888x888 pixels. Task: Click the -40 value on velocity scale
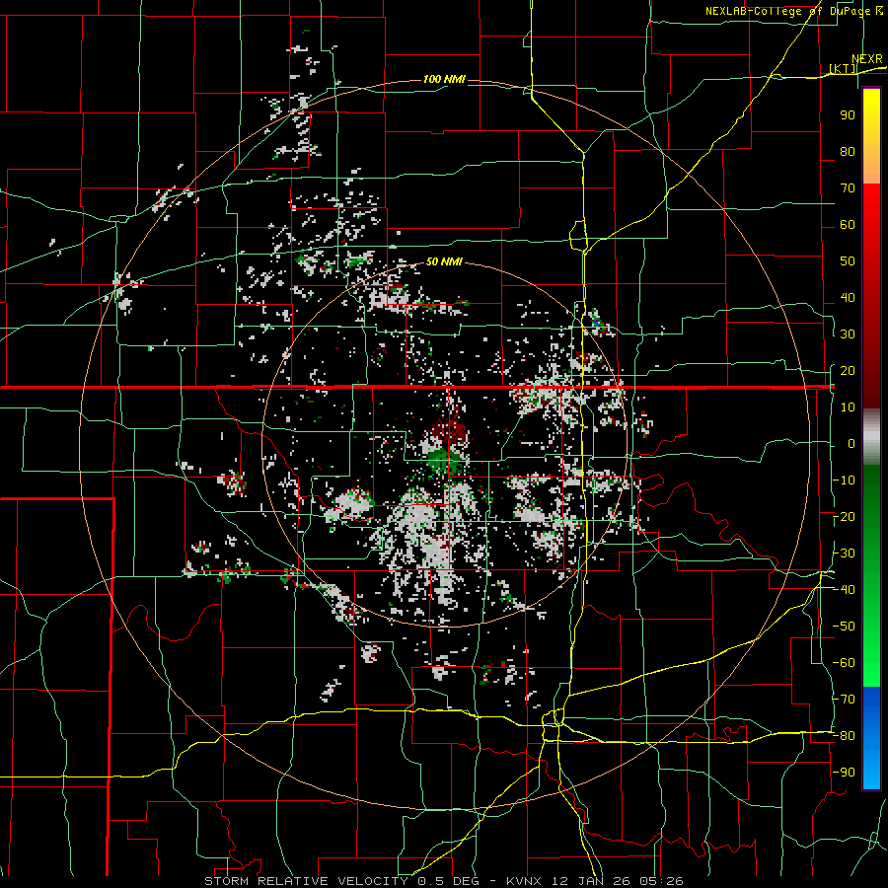tap(844, 590)
